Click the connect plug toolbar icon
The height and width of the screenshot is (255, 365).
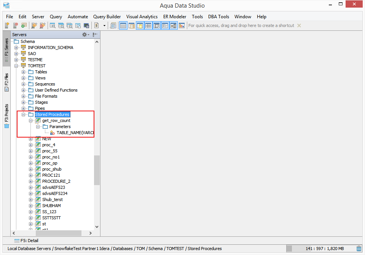point(34,25)
